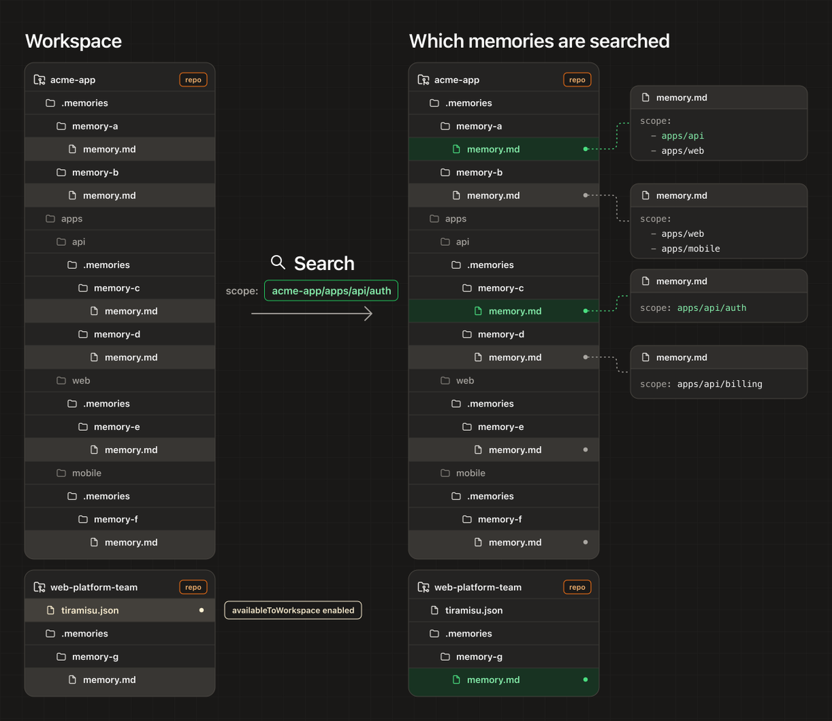Click file icon on apps/api/billing scope card
832x721 pixels.
(x=645, y=357)
